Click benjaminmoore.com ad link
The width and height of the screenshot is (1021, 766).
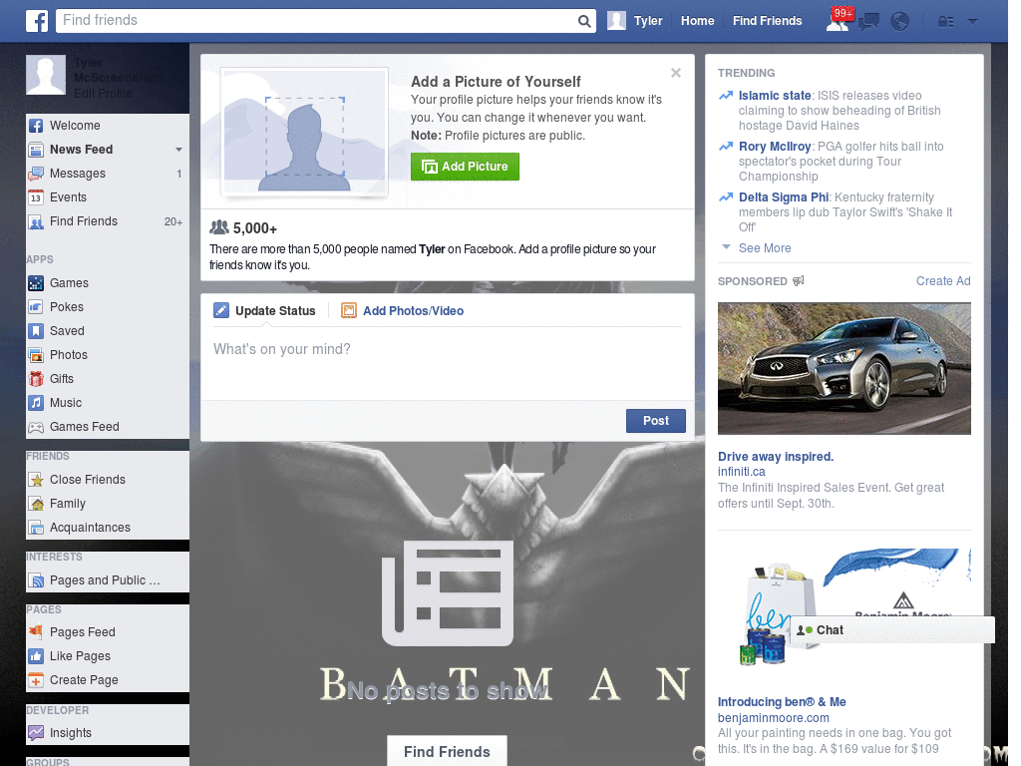coord(773,718)
